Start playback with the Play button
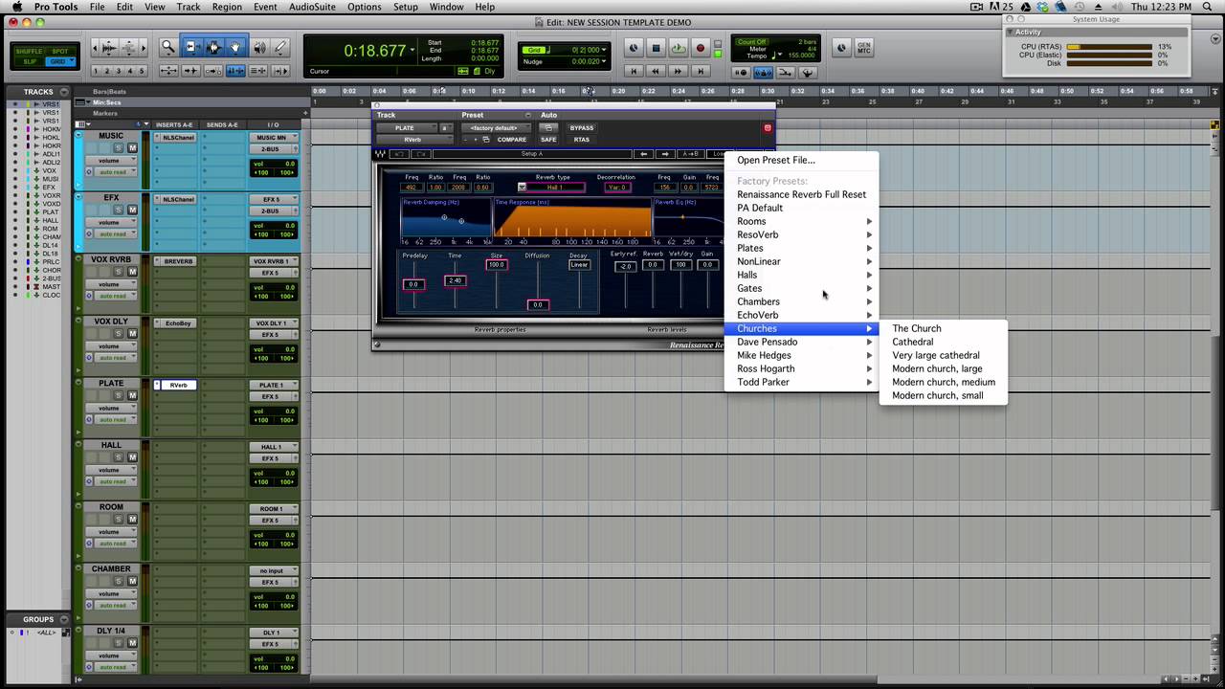The width and height of the screenshot is (1225, 689). pos(679,48)
